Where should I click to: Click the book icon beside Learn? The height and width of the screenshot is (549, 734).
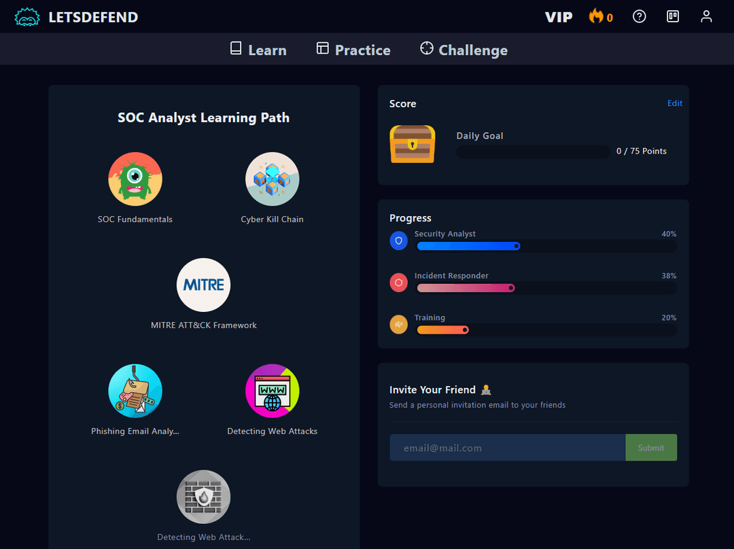tap(236, 48)
